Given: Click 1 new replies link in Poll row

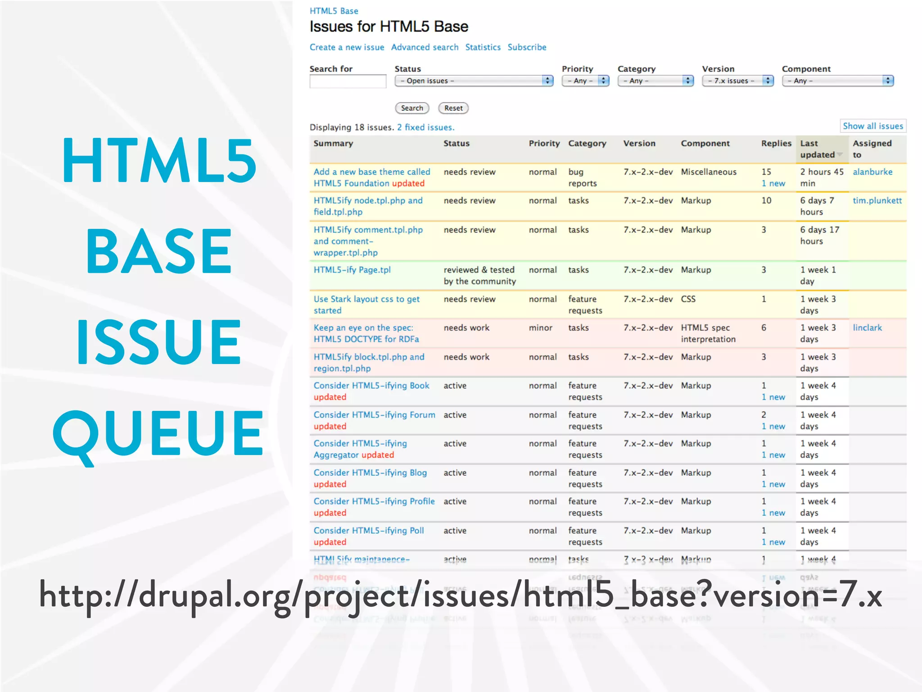Looking at the screenshot, I should coord(773,542).
